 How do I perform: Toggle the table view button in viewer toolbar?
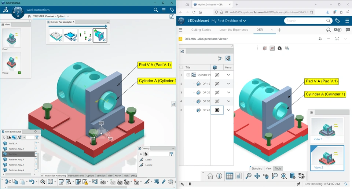click(230, 176)
